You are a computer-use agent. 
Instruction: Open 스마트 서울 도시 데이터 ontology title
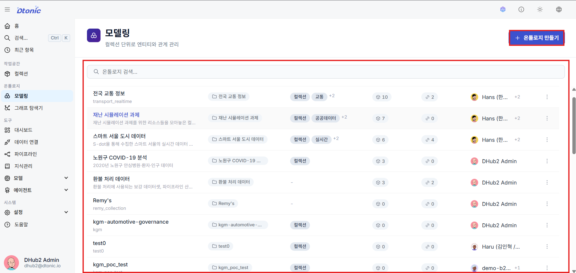coord(119,136)
